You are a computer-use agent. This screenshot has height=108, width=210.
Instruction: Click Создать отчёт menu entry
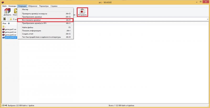click(28, 34)
